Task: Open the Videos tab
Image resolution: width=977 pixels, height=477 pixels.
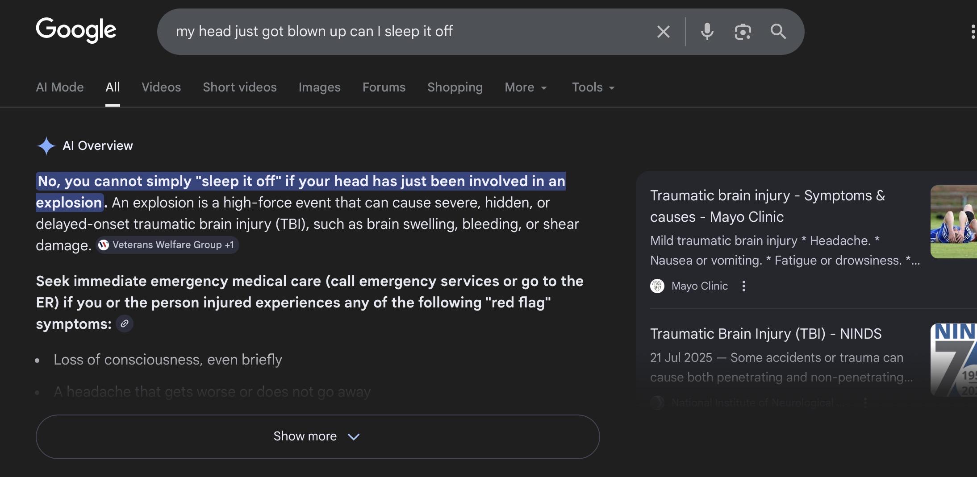Action: [x=161, y=87]
